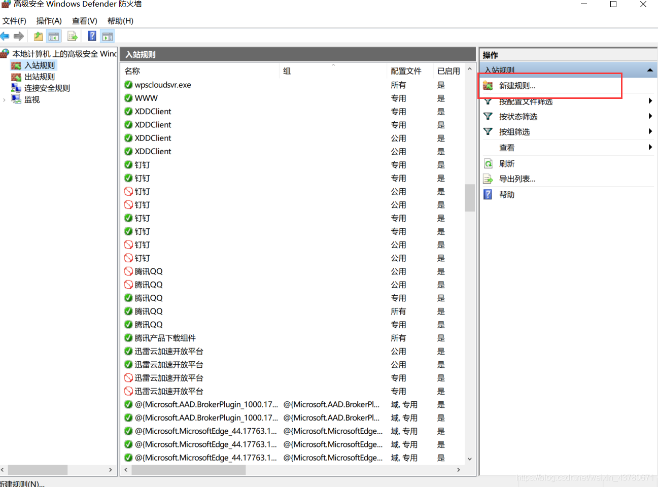Click the 刷新 refresh icon

pyautogui.click(x=488, y=163)
